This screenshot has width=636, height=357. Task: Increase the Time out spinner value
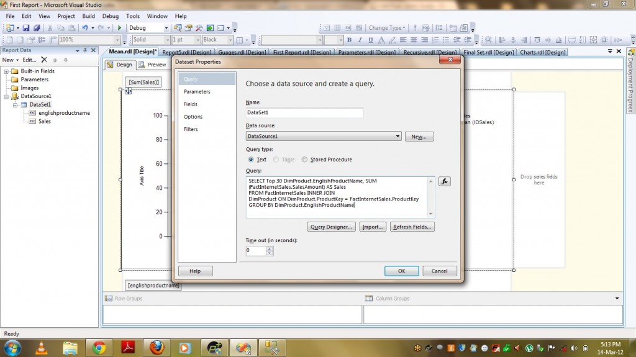tap(270, 248)
